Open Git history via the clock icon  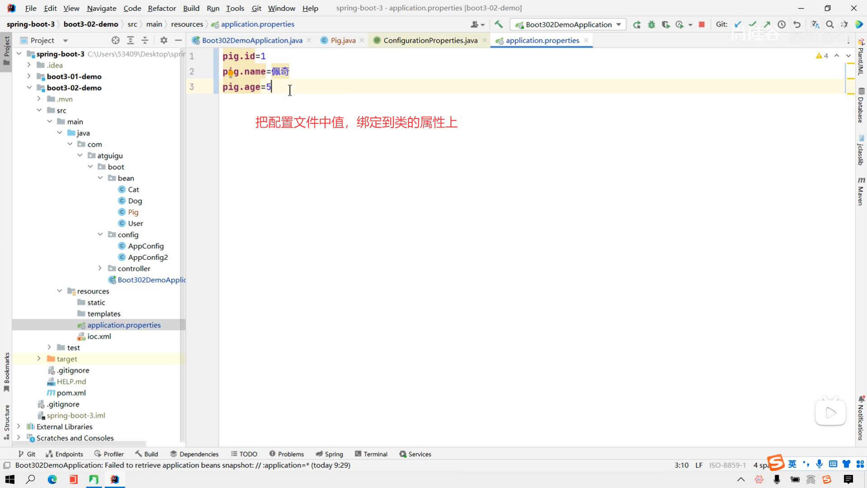point(782,24)
